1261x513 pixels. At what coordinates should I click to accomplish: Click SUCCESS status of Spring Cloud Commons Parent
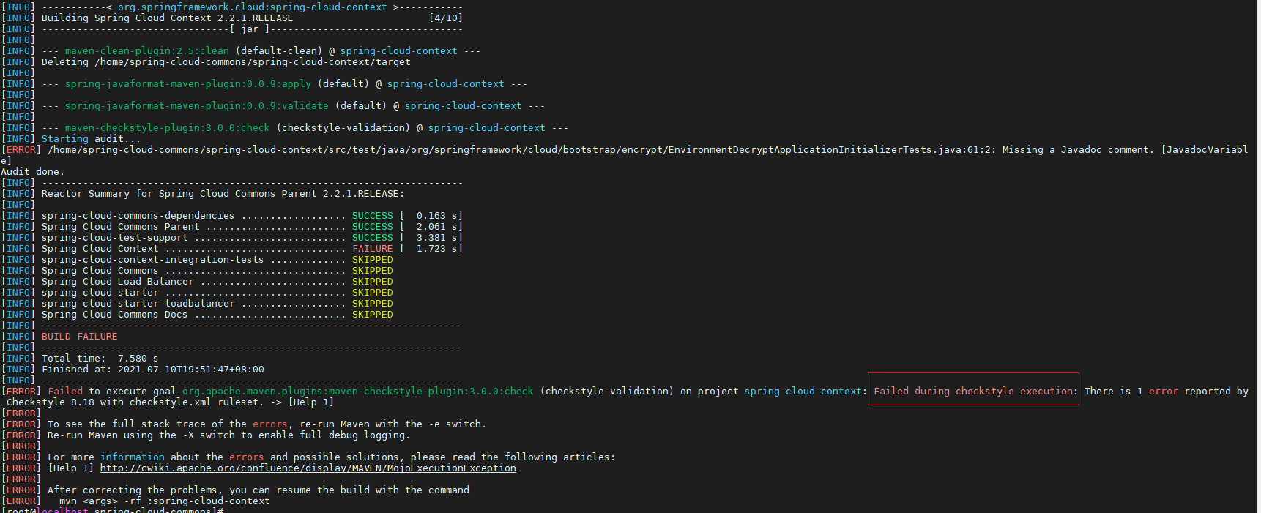coord(372,227)
